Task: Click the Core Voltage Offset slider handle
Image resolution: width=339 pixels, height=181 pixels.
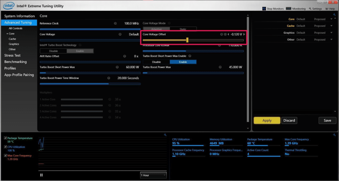Action: coord(187,40)
